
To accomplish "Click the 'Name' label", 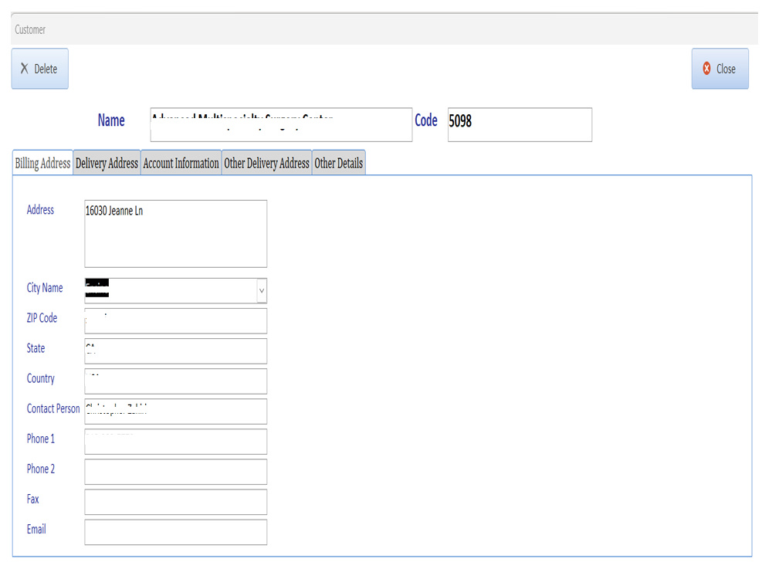I will (x=111, y=120).
